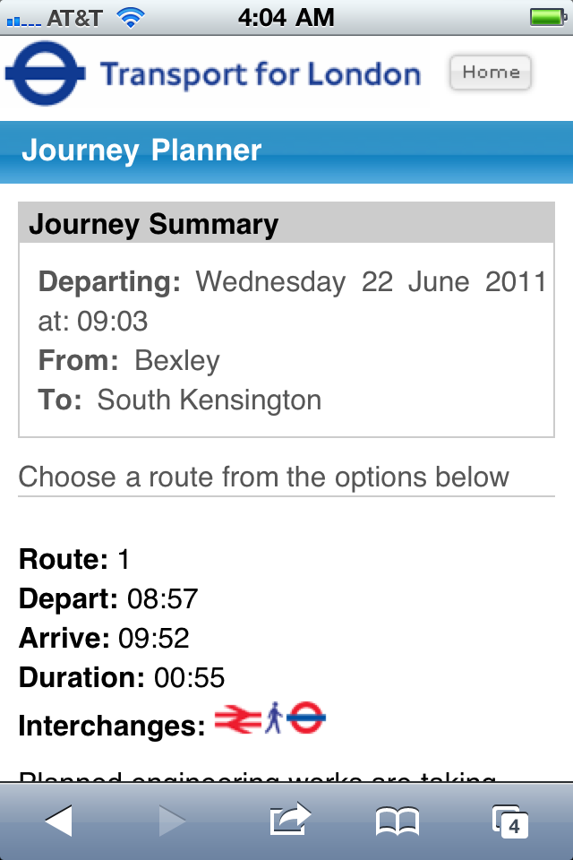Click the Transport for London roundel logo
Image resolution: width=573 pixels, height=860 pixels.
click(x=46, y=73)
